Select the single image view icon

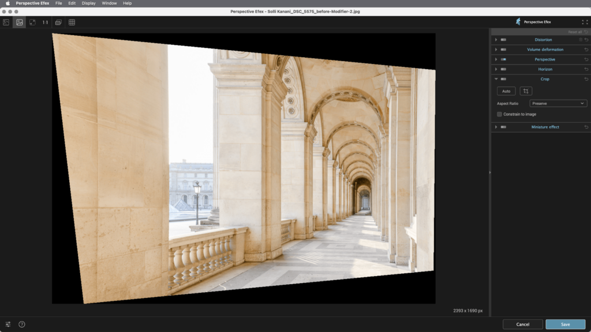pos(19,22)
